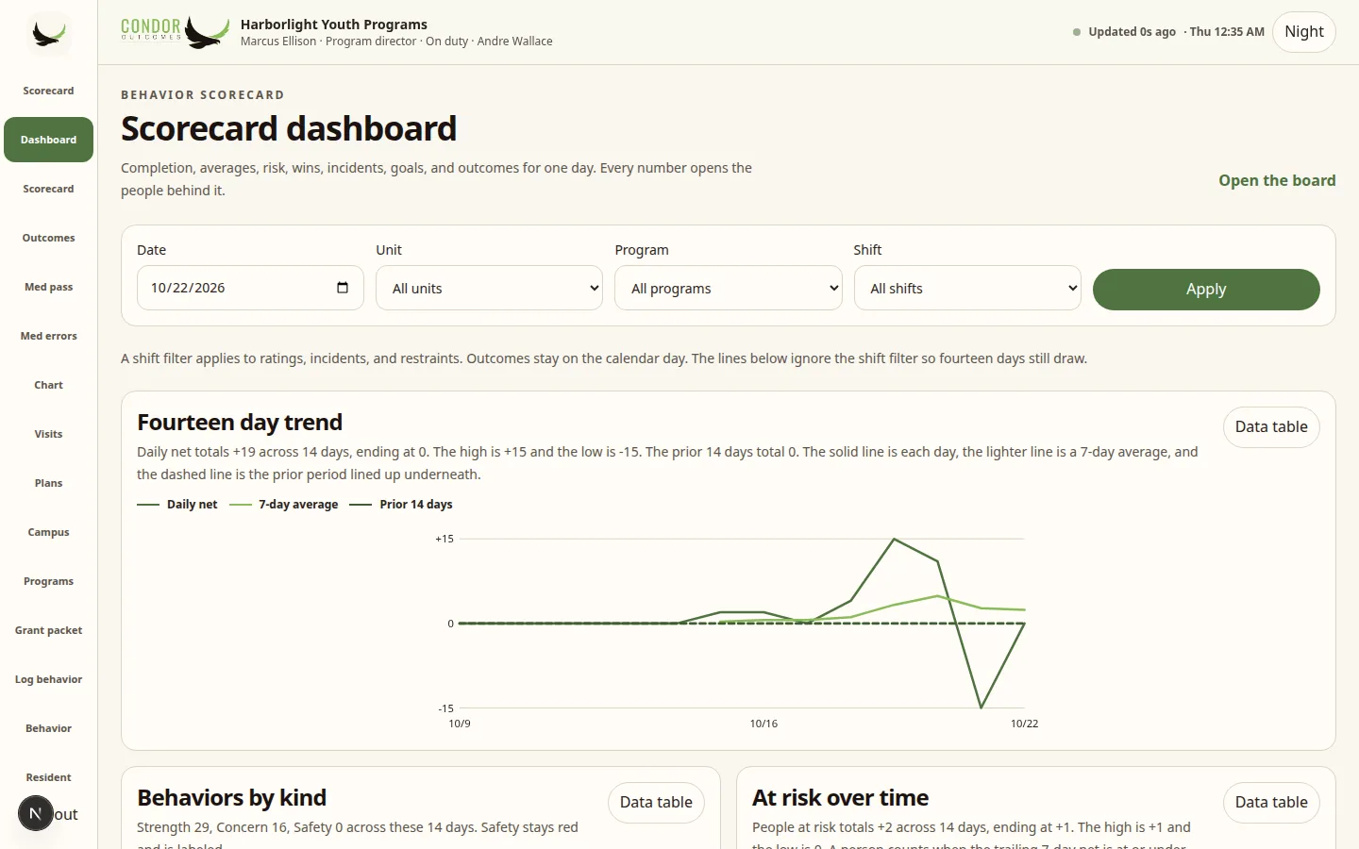Open the Scorecard item below Dashboard
1359x849 pixels.
pos(48,189)
